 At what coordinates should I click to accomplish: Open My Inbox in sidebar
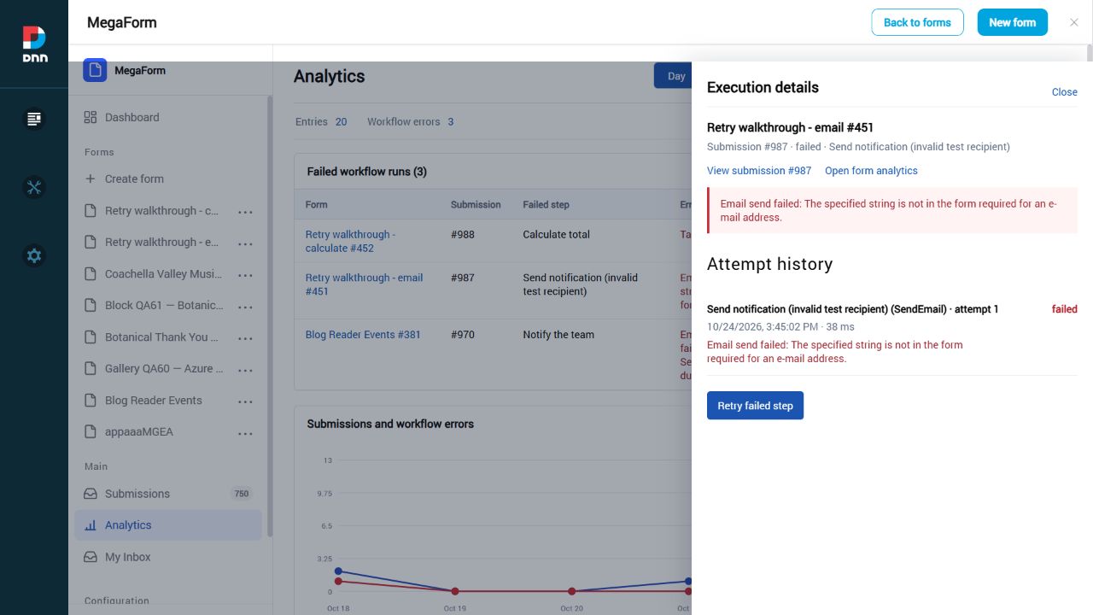(168, 557)
